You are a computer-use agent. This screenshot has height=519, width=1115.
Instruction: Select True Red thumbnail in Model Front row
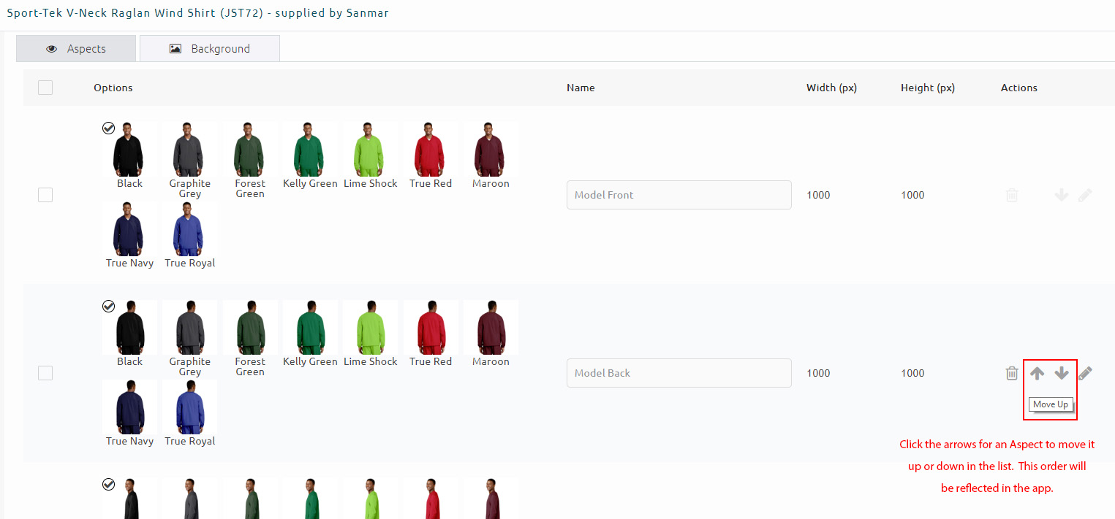431,150
